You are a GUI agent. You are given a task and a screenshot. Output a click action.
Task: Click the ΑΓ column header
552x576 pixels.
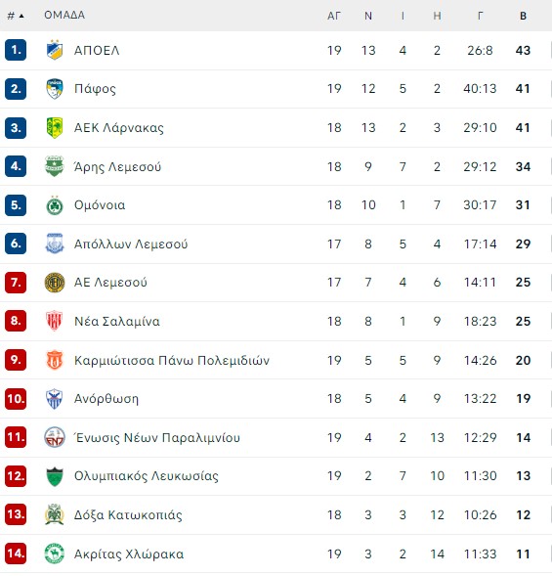point(334,16)
